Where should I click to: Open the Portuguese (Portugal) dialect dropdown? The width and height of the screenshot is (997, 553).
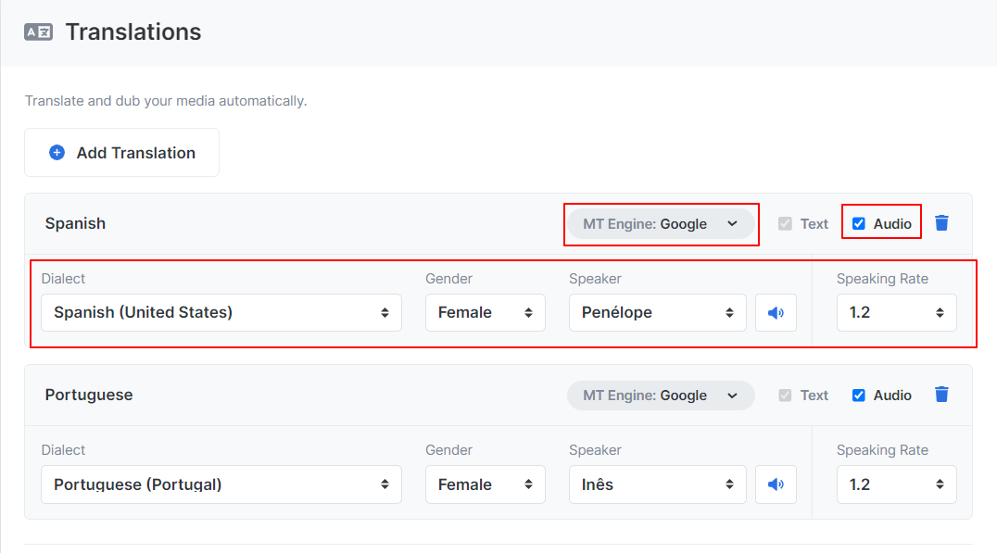coord(221,484)
